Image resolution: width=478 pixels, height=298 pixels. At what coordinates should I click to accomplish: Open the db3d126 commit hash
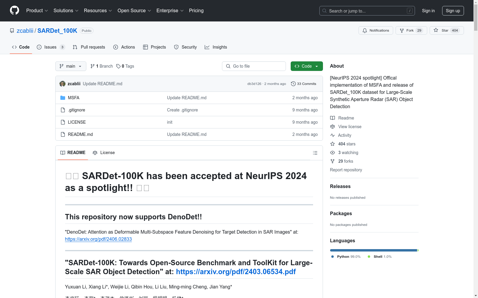point(254,84)
